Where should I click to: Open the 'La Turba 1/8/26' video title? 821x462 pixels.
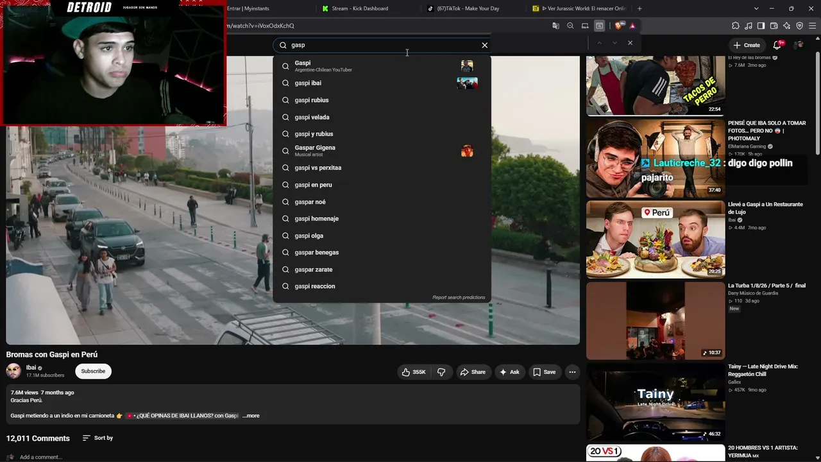coord(766,286)
